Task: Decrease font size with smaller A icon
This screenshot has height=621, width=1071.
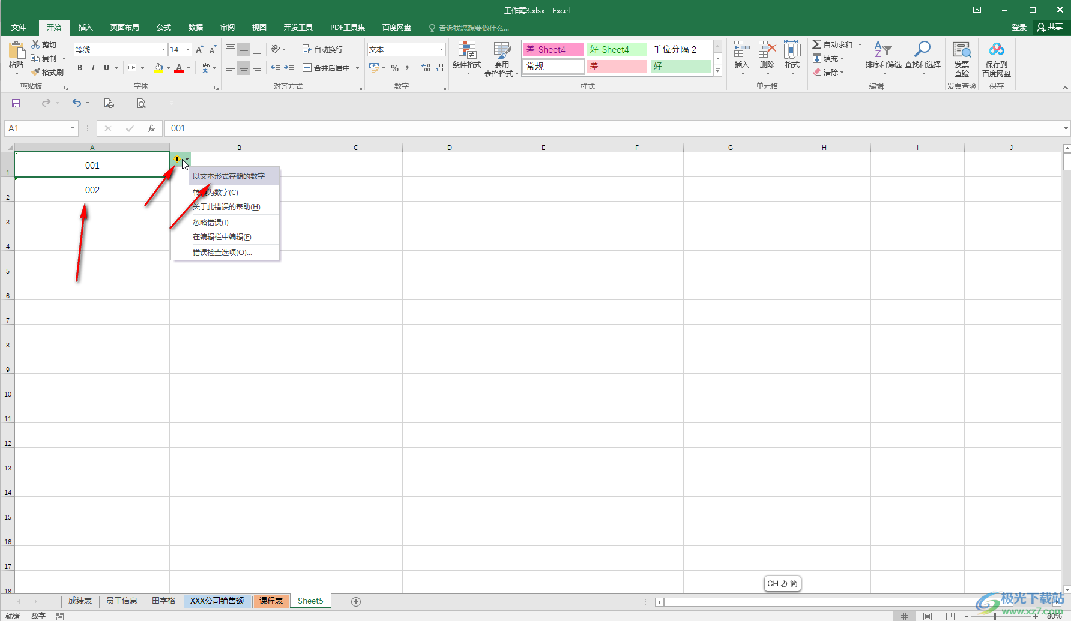Action: click(x=213, y=49)
